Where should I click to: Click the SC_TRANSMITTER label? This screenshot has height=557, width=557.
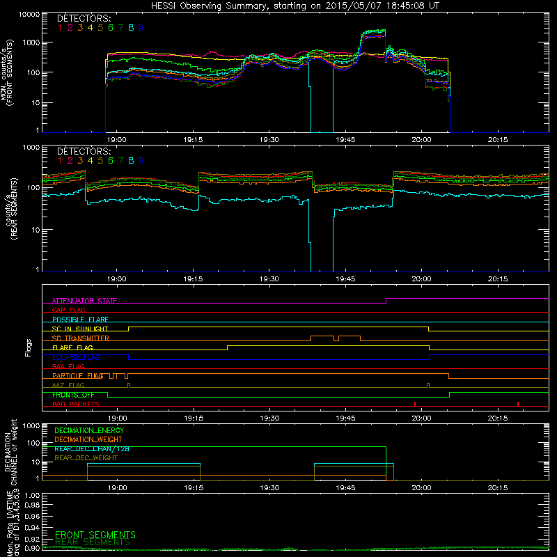click(x=80, y=338)
